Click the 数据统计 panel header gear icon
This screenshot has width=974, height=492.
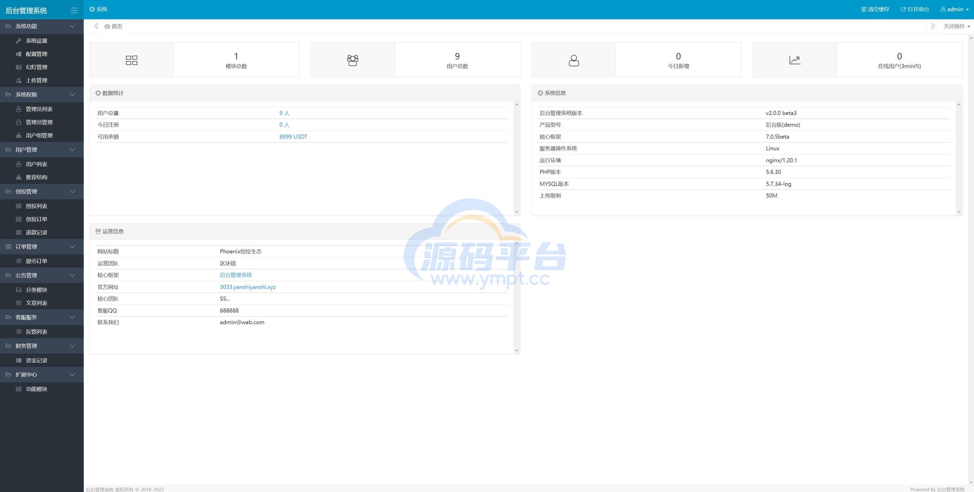tap(98, 93)
